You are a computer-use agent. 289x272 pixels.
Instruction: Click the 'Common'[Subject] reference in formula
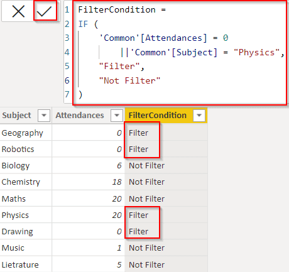174,52
